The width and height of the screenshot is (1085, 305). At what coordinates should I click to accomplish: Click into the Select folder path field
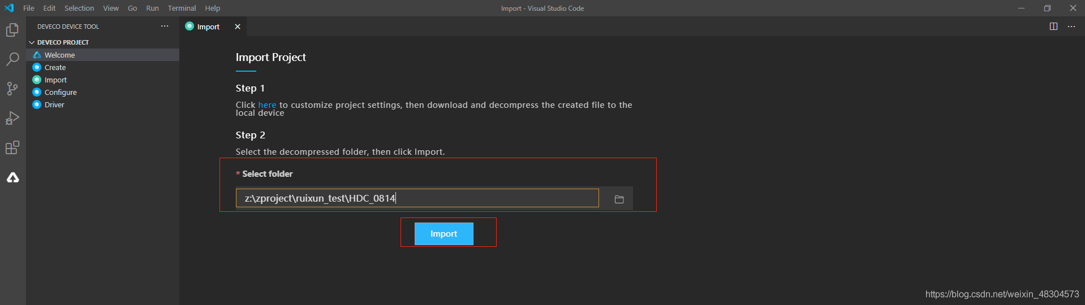click(x=417, y=198)
